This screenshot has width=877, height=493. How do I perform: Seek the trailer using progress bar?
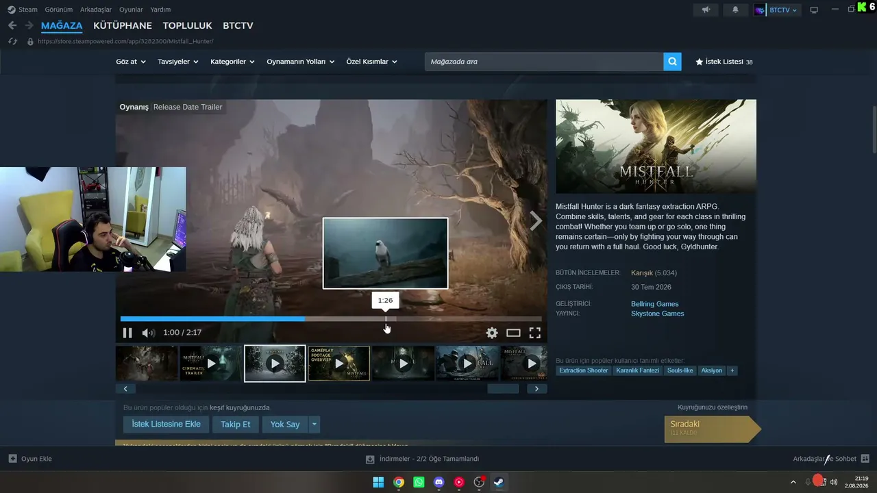point(331,318)
